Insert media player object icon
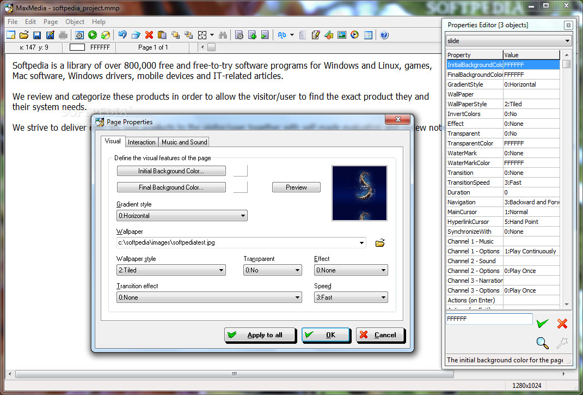Viewport: 583px width, 395px height. point(355,35)
